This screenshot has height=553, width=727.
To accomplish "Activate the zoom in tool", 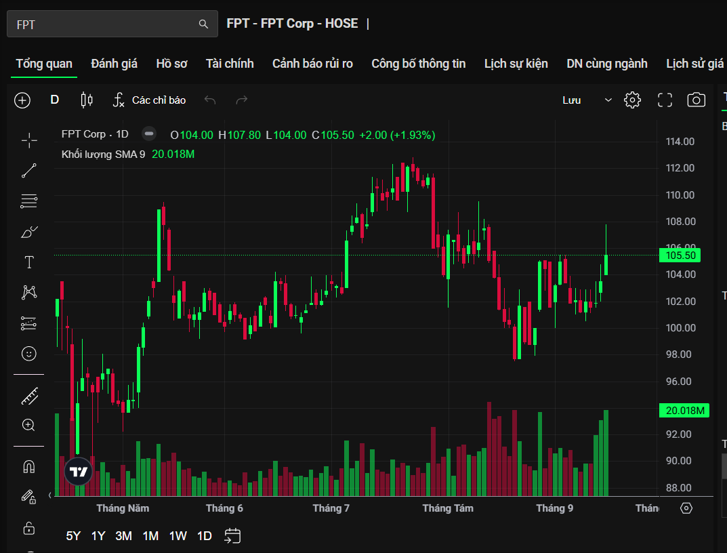I will pyautogui.click(x=28, y=425).
